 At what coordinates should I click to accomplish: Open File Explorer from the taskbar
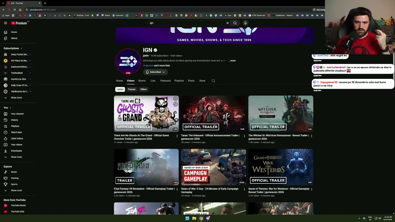pos(194,218)
